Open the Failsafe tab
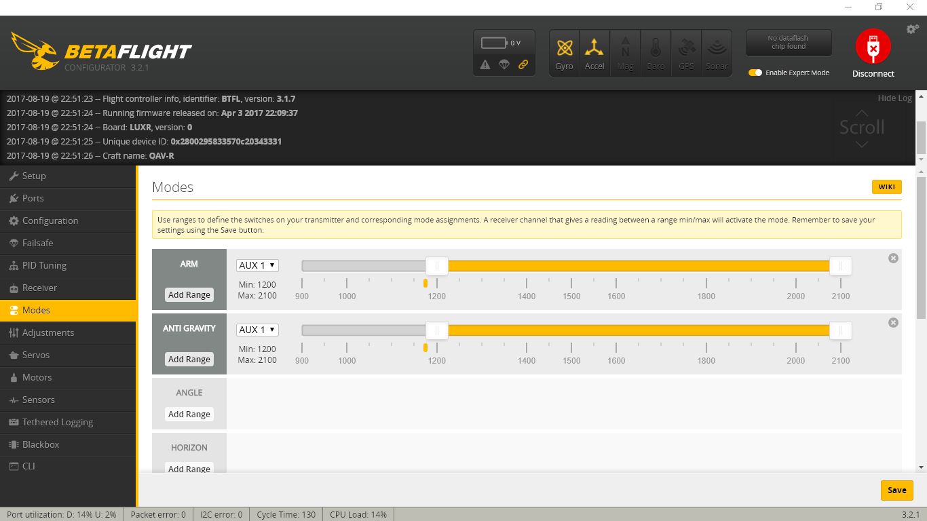Viewport: 927px width, 521px height. 68,243
